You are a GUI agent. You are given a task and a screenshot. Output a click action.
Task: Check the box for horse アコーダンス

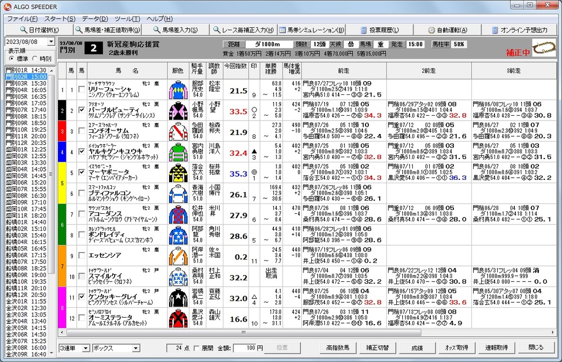point(82,214)
